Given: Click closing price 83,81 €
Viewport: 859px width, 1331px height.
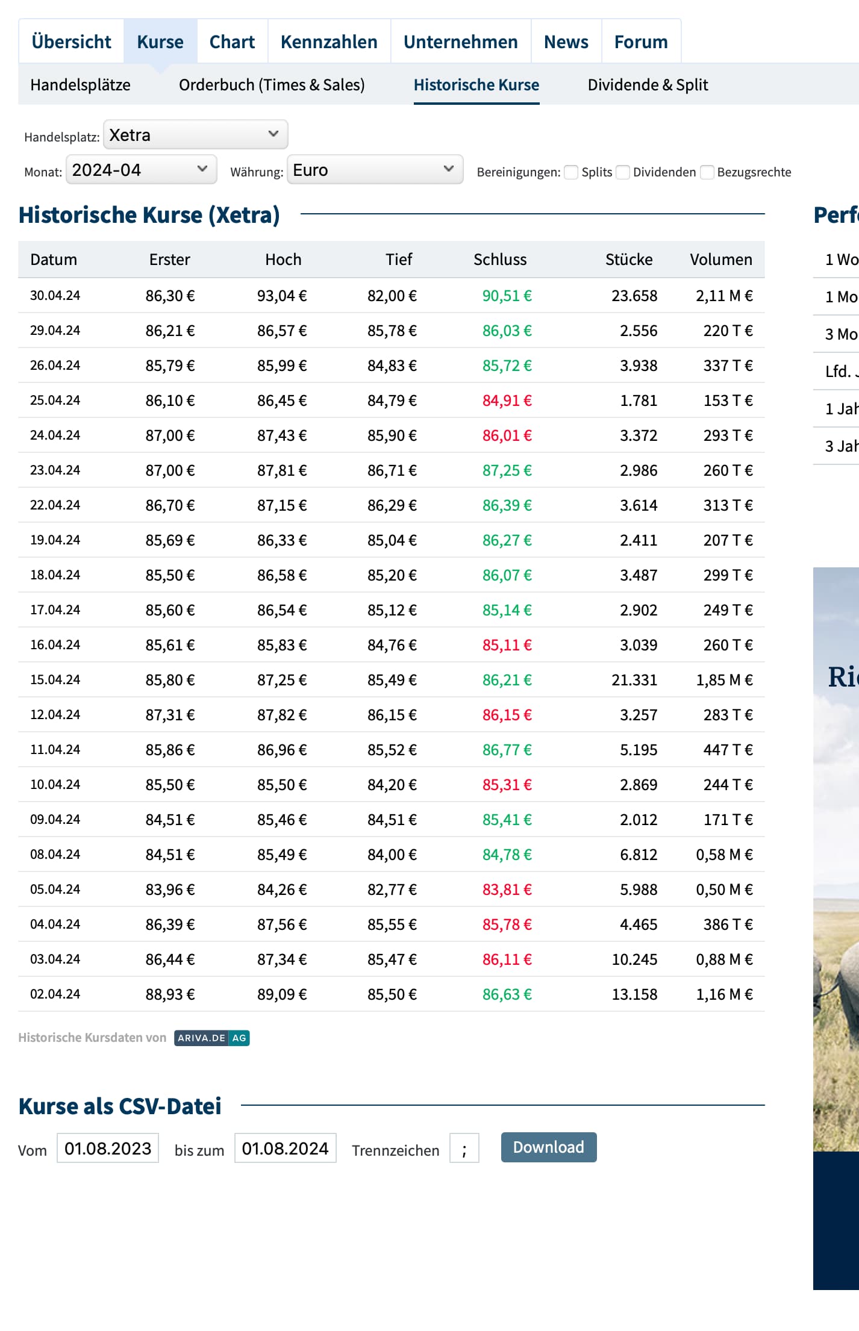Looking at the screenshot, I should click(x=507, y=890).
